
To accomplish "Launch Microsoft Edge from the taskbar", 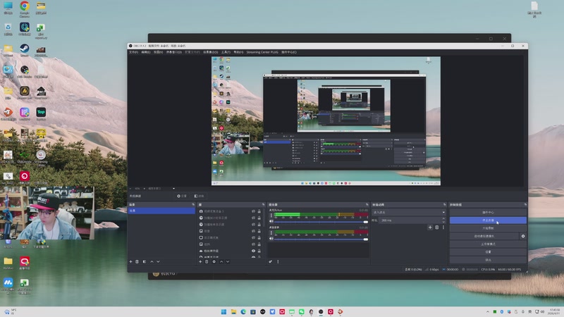I will coord(243,311).
